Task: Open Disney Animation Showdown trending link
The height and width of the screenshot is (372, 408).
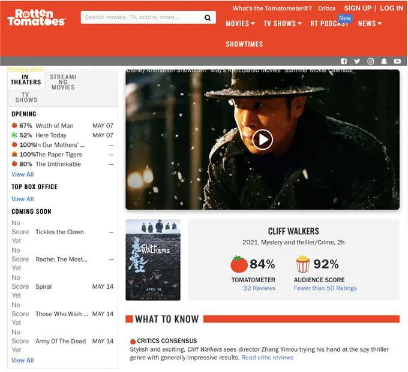Action: tap(166, 71)
